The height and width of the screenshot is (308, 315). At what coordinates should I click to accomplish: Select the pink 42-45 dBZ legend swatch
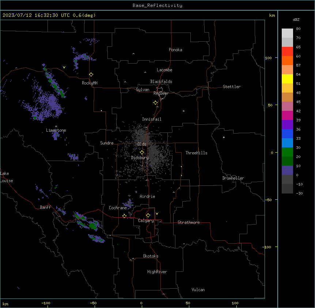coord(287,106)
